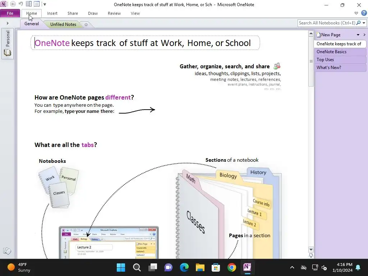Select the Unfiled Notes section tab
Image resolution: width=368 pixels, height=276 pixels.
[x=63, y=24]
